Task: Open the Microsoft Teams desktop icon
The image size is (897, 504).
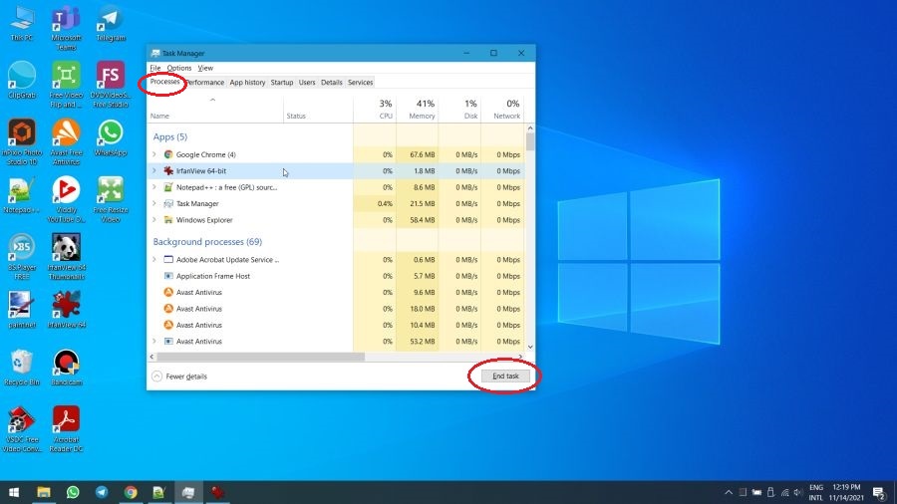Action: point(66,20)
